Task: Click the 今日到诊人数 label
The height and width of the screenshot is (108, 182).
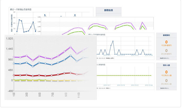Action: pos(166,75)
